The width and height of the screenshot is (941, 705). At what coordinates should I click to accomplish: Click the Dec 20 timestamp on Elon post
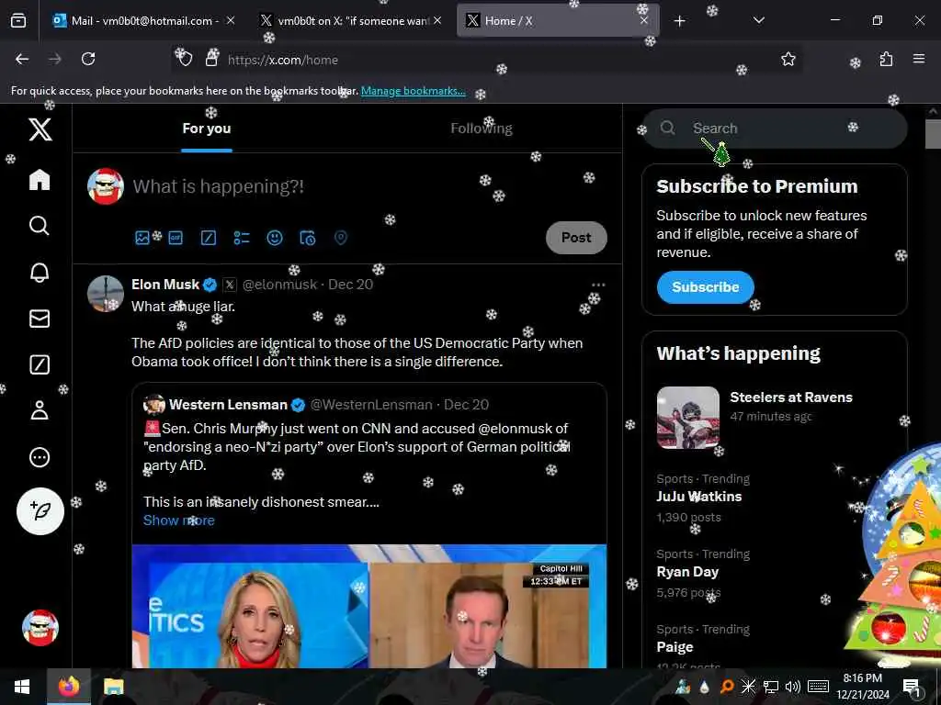coord(350,285)
